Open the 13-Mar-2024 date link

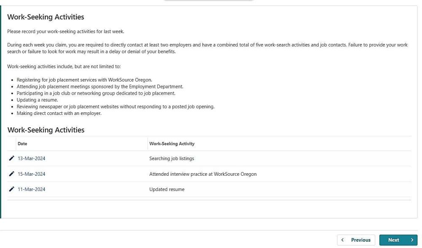31,158
